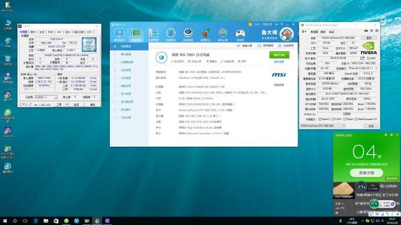Open game library gamepad icon
This screenshot has height=225, width=401.
(240, 34)
